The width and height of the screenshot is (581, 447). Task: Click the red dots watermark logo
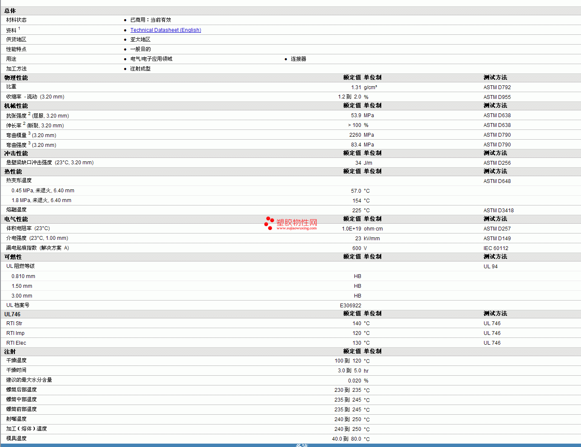[x=269, y=223]
